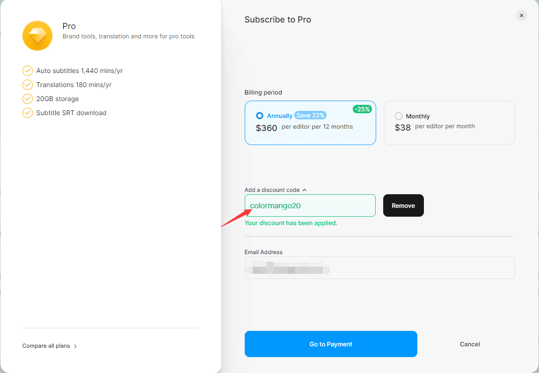Click the chevron beside Compare all plans
The image size is (539, 373).
click(75, 346)
